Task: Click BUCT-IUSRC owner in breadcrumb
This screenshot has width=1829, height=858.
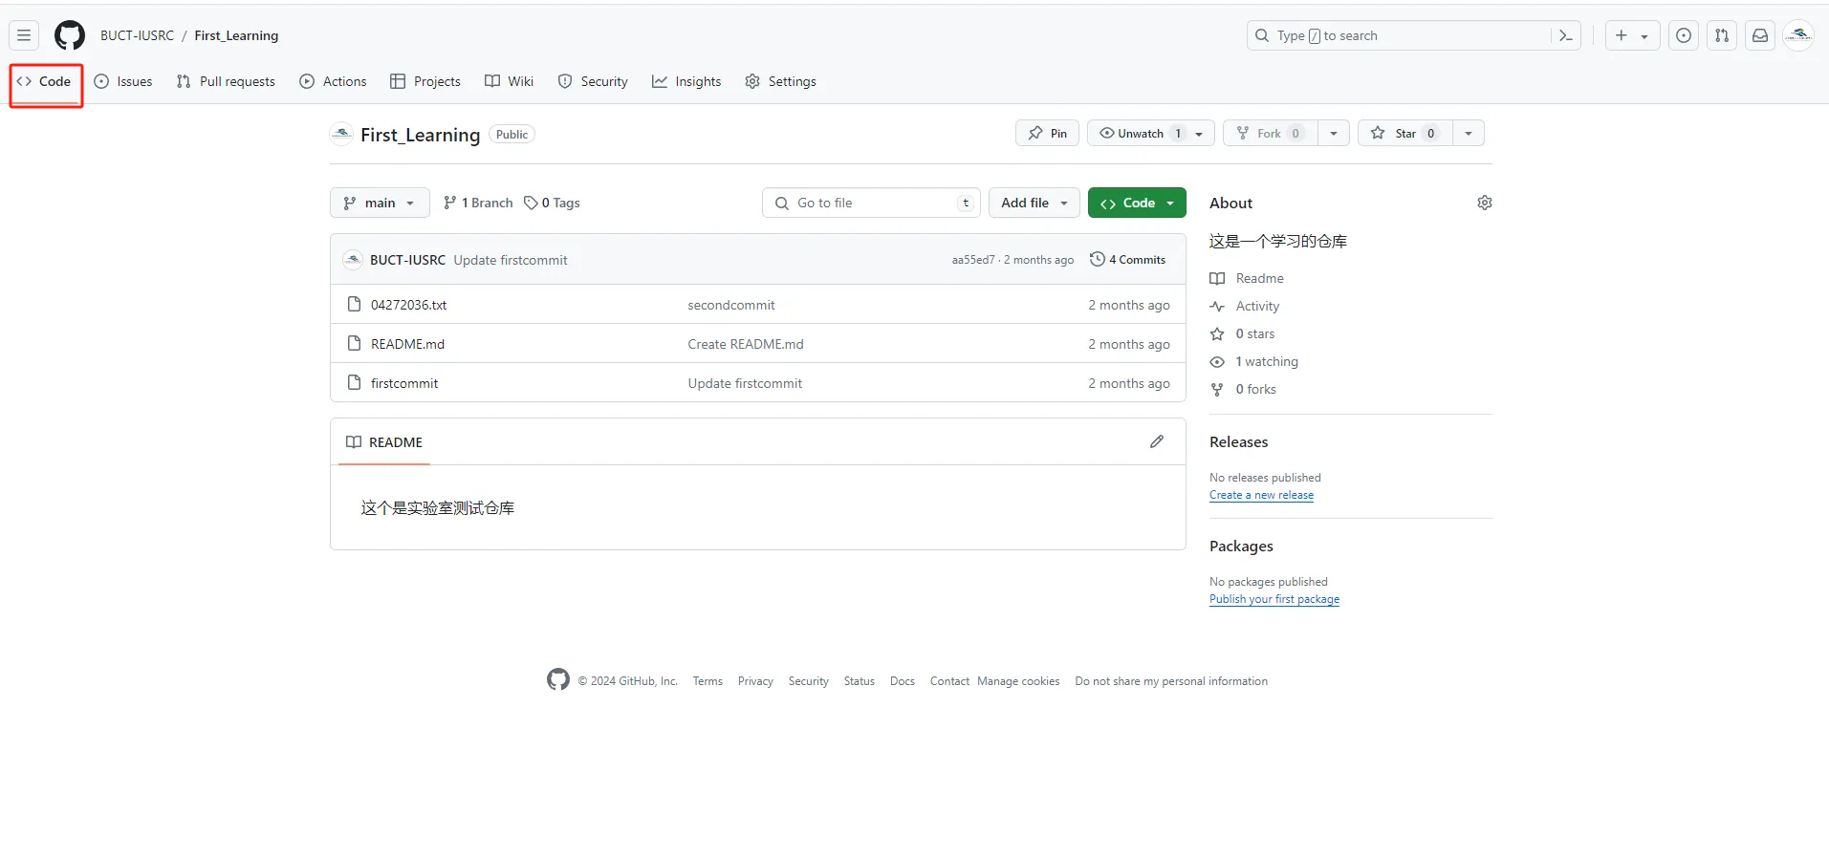Action: [x=137, y=35]
